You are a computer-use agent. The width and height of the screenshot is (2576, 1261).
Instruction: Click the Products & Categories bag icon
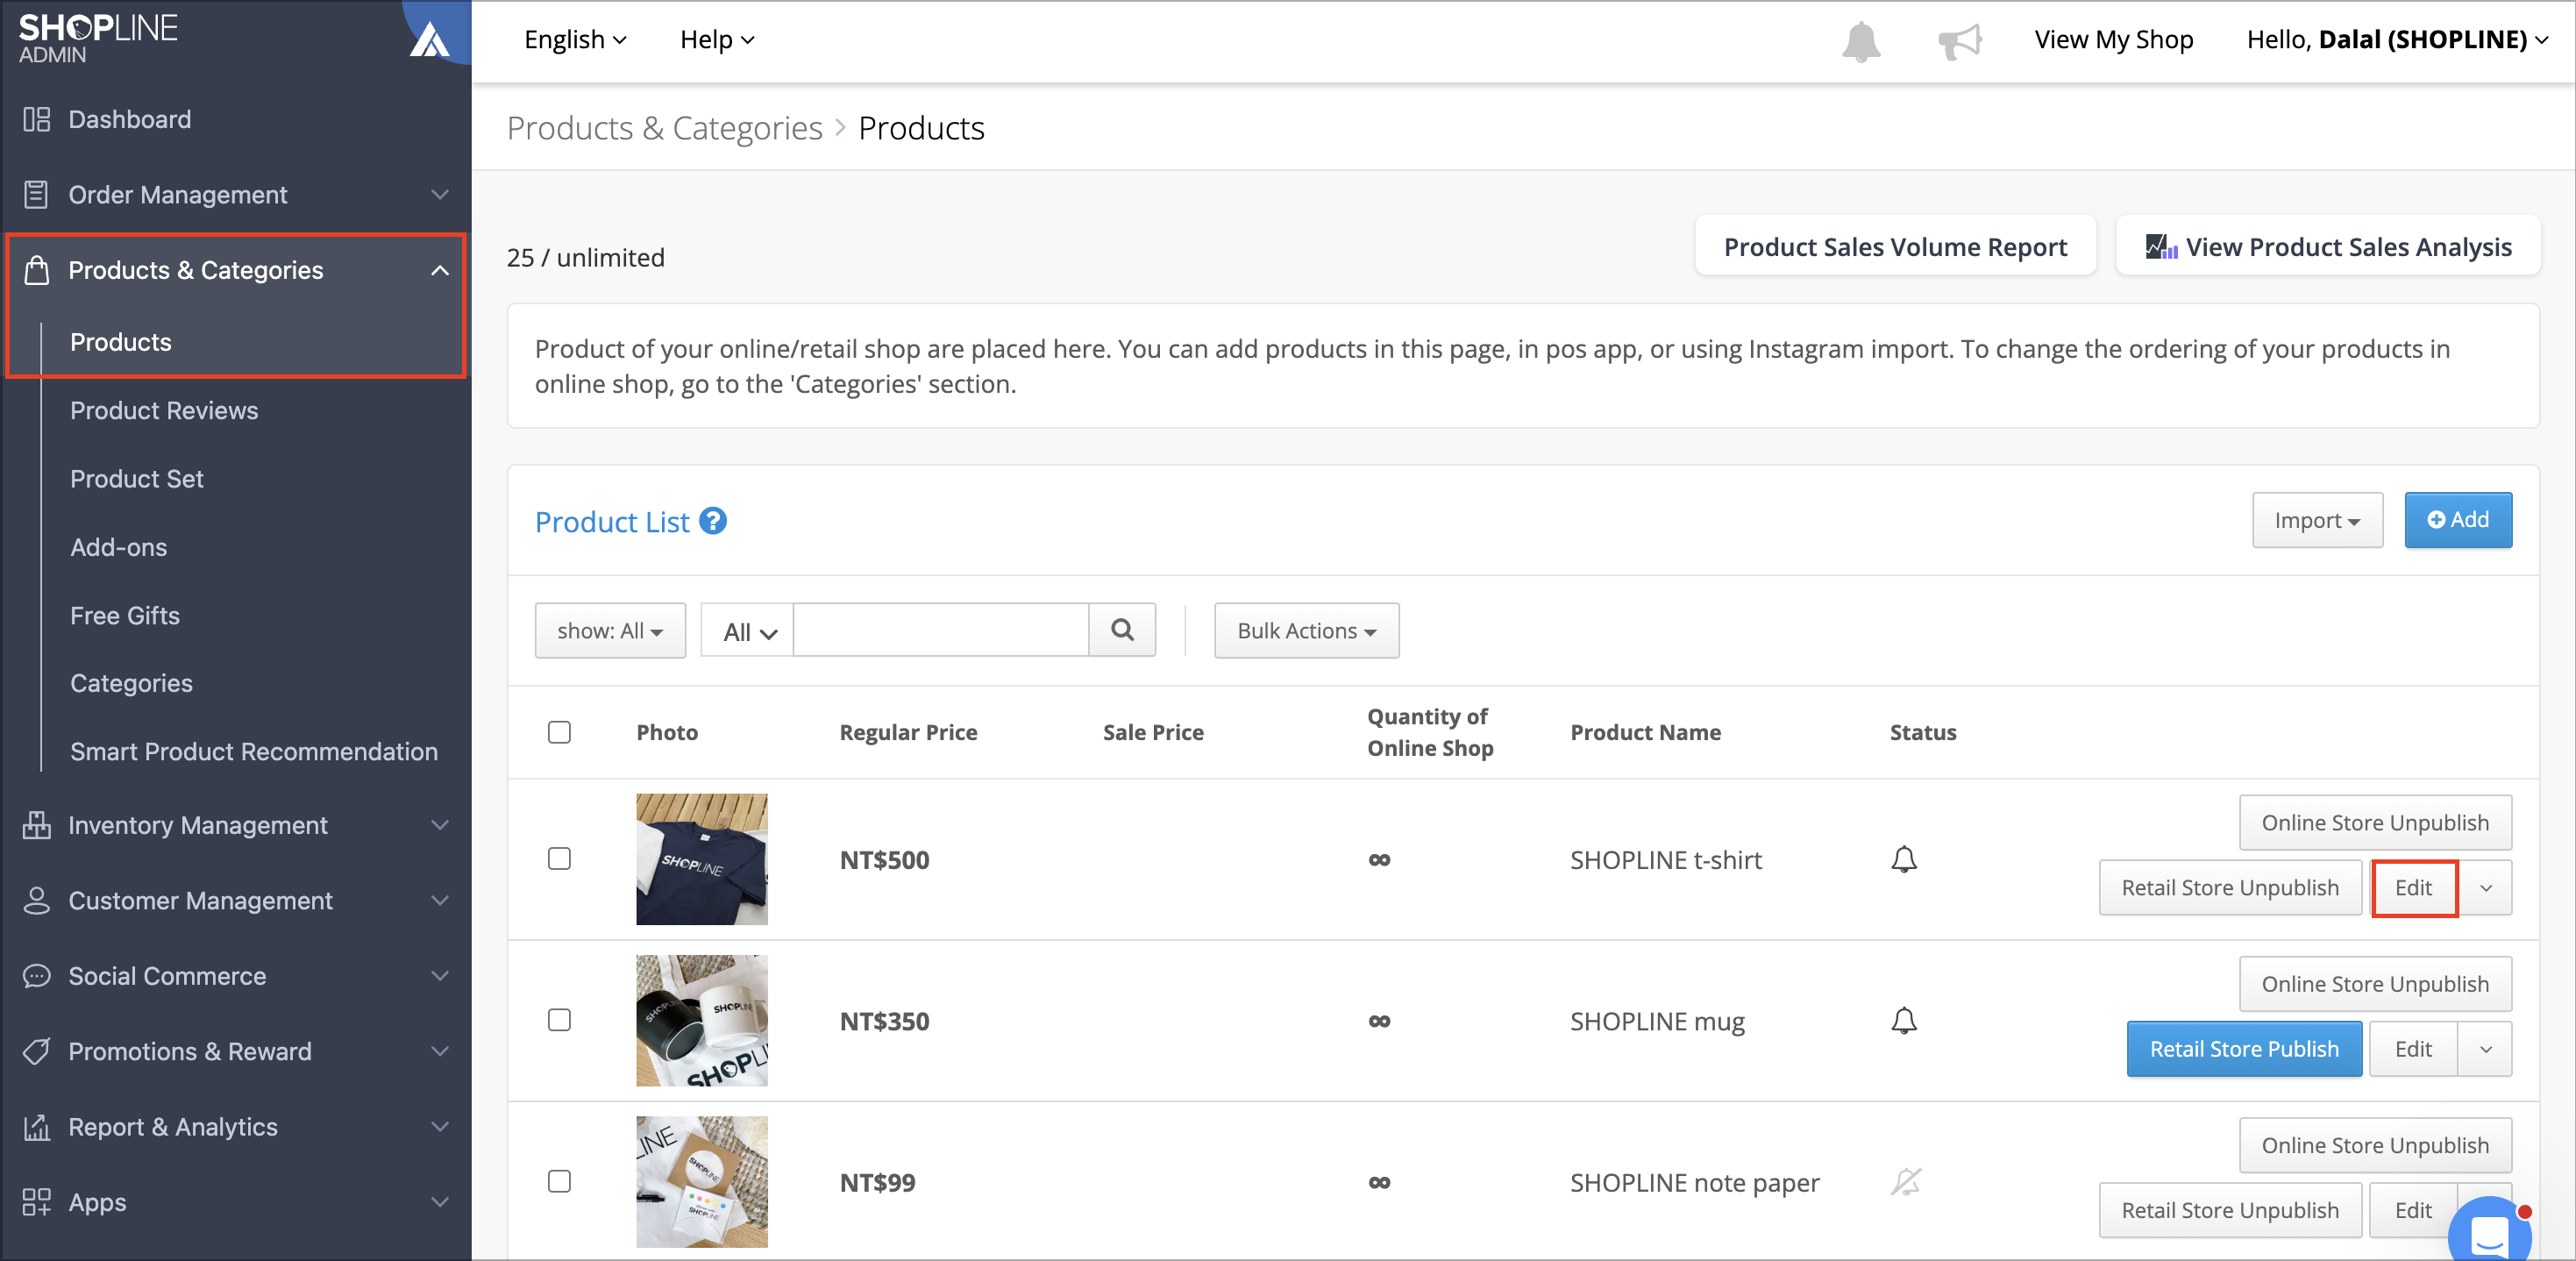point(37,270)
